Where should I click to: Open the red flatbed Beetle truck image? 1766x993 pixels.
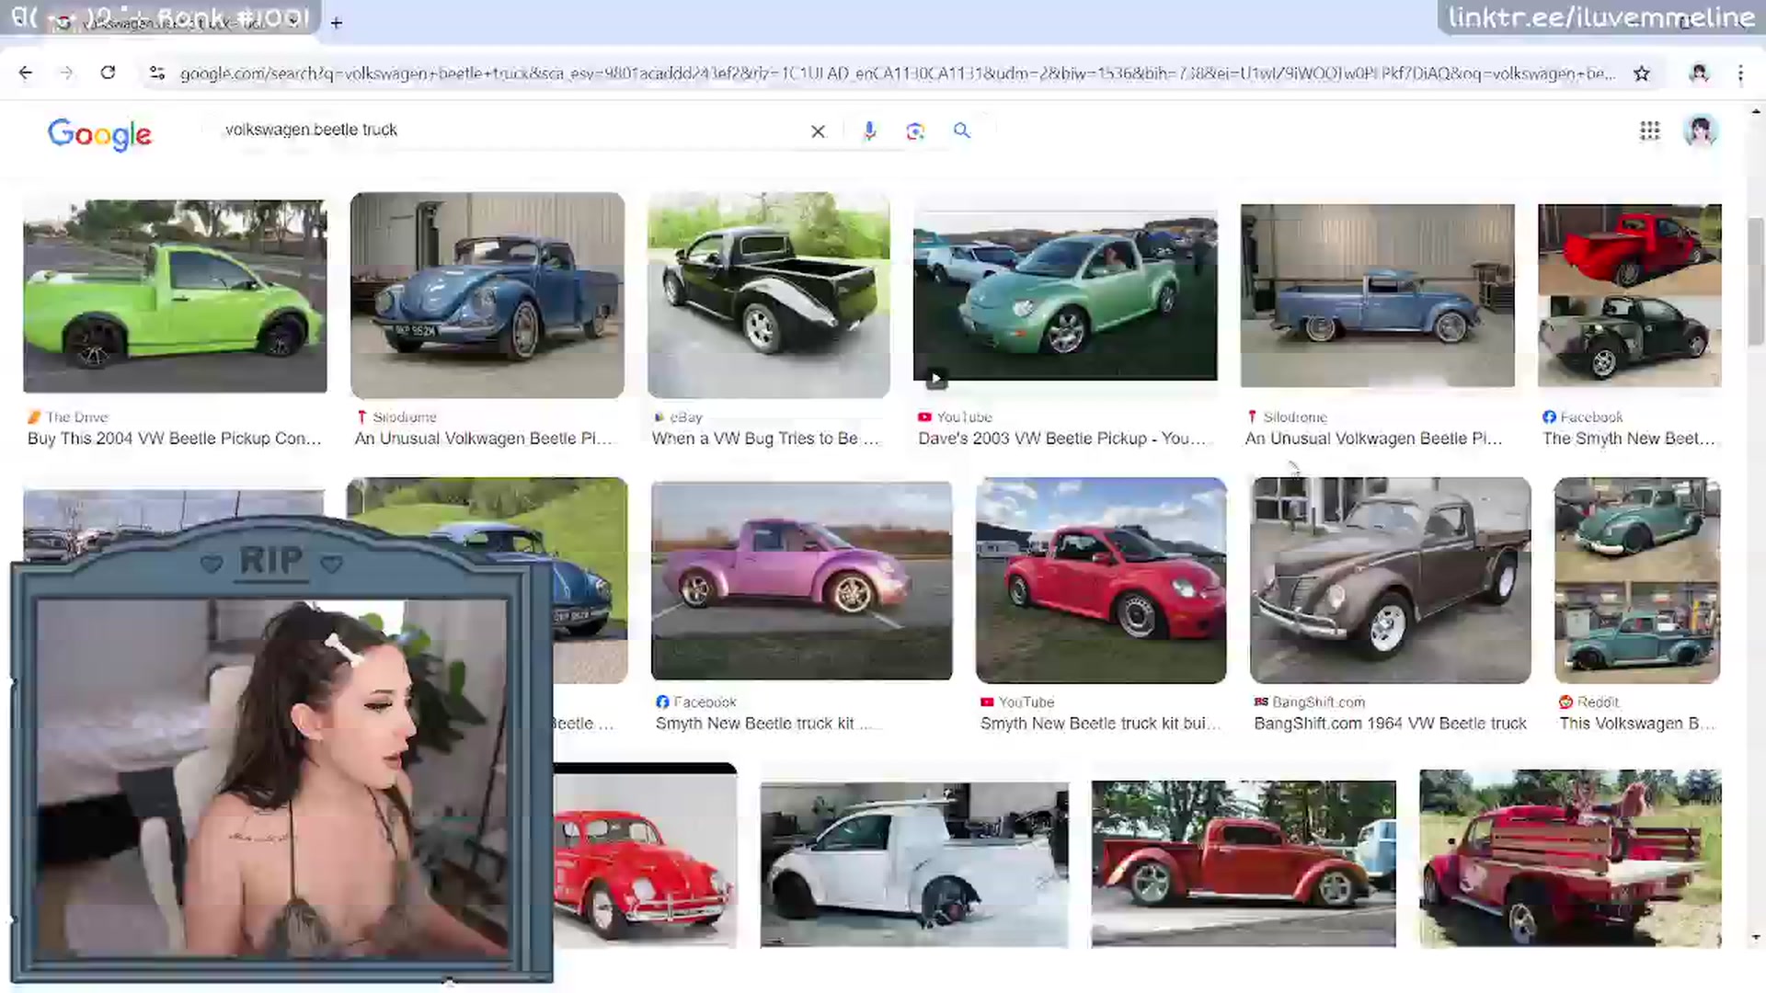[x=1570, y=859]
